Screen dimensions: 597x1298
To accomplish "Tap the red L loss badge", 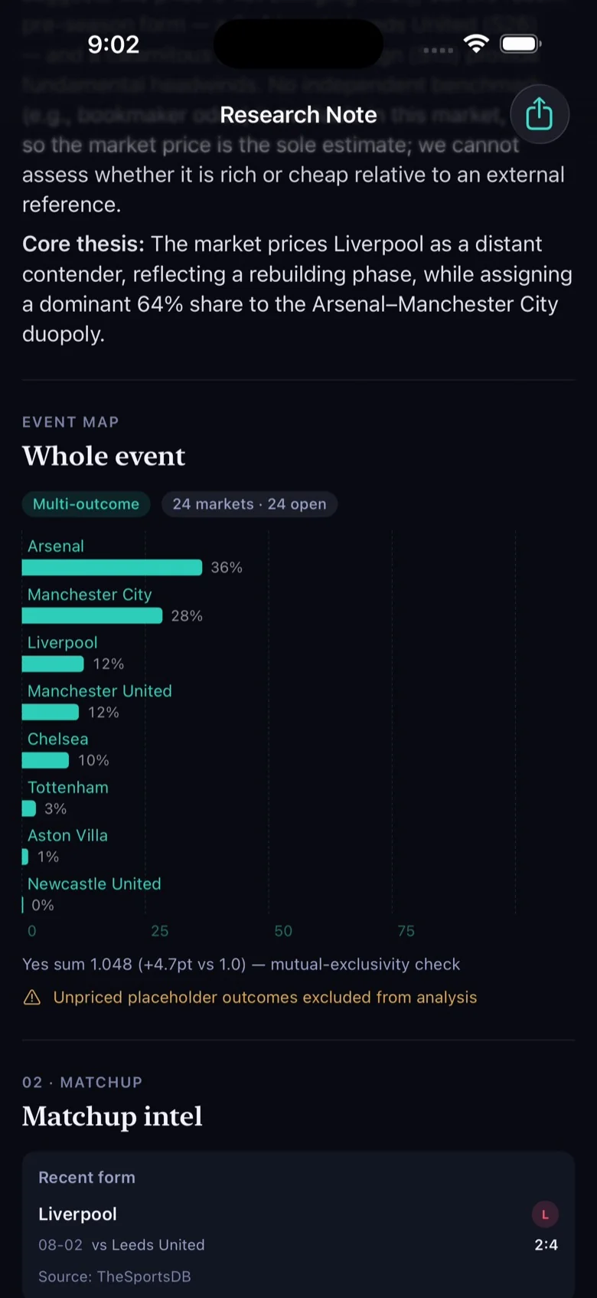I will 545,1214.
